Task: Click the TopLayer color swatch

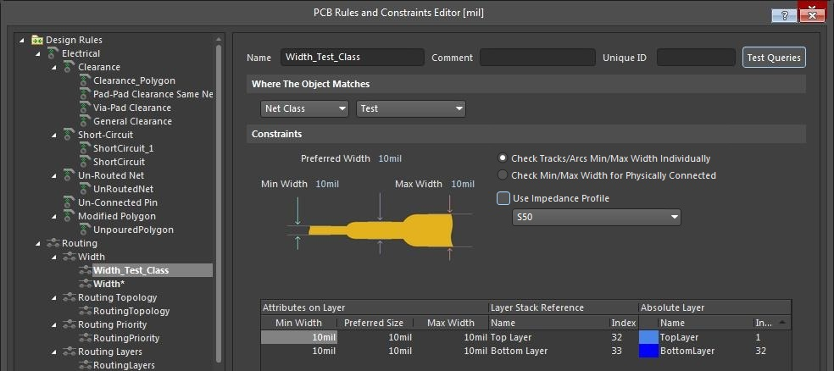Action: [x=648, y=337]
